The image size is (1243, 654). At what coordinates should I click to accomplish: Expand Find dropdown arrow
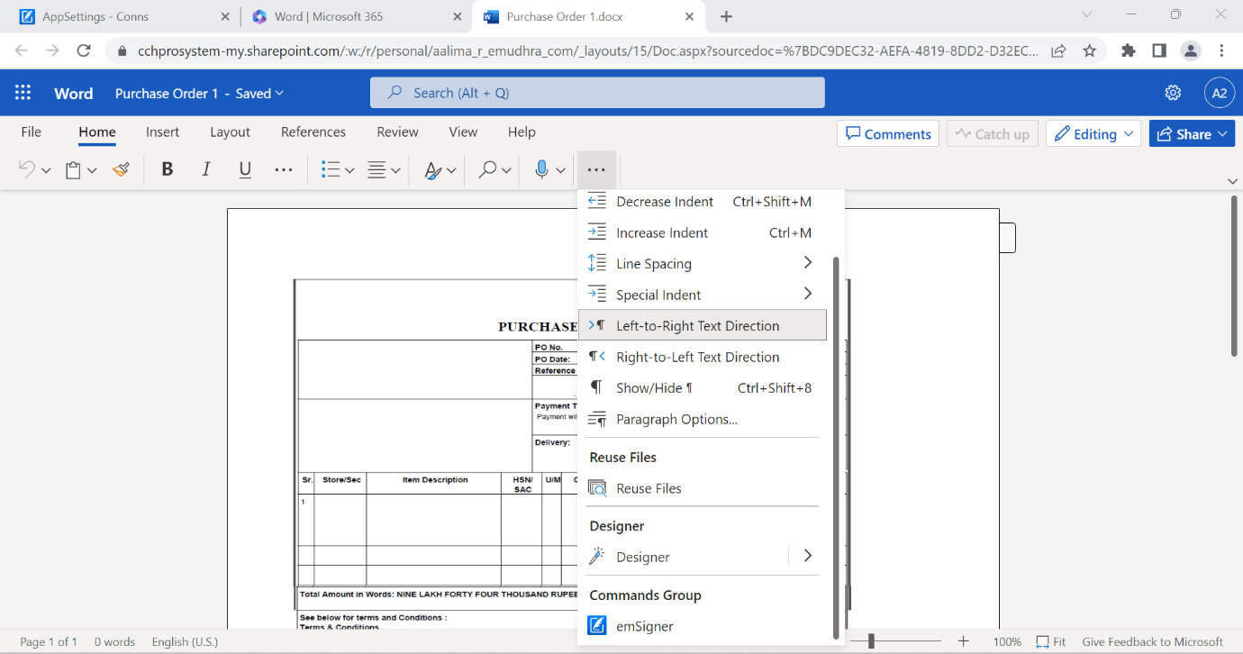coord(506,170)
